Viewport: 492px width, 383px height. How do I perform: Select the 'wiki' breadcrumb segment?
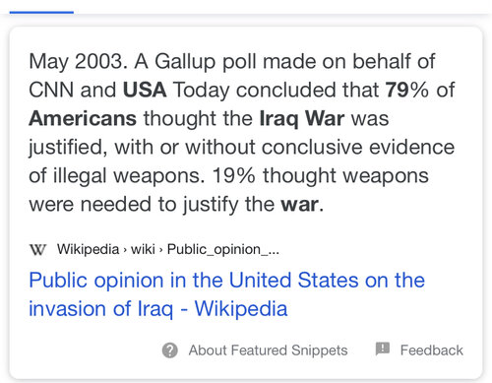coord(143,249)
